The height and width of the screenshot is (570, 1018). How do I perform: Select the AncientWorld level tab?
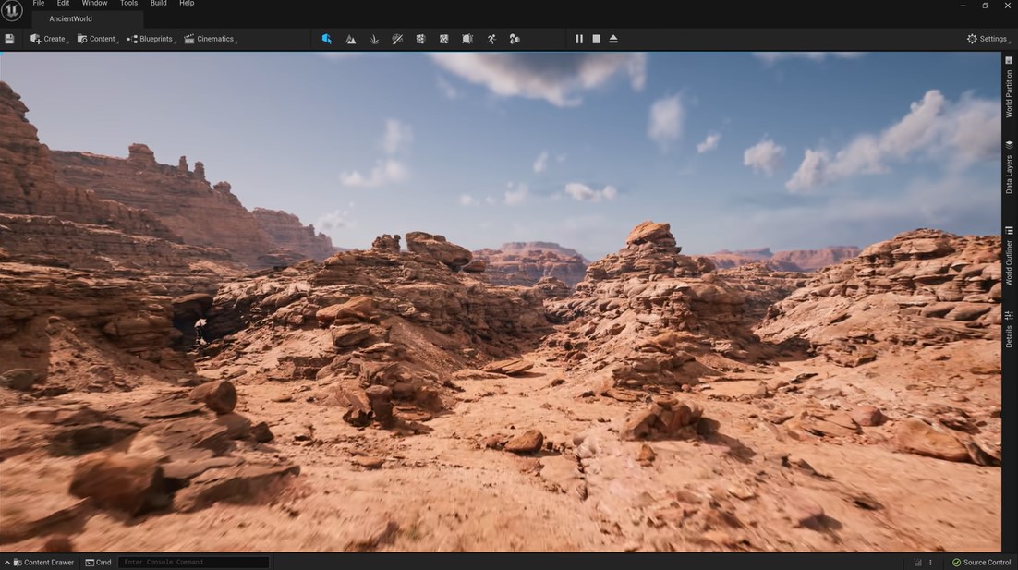pyautogui.click(x=70, y=18)
